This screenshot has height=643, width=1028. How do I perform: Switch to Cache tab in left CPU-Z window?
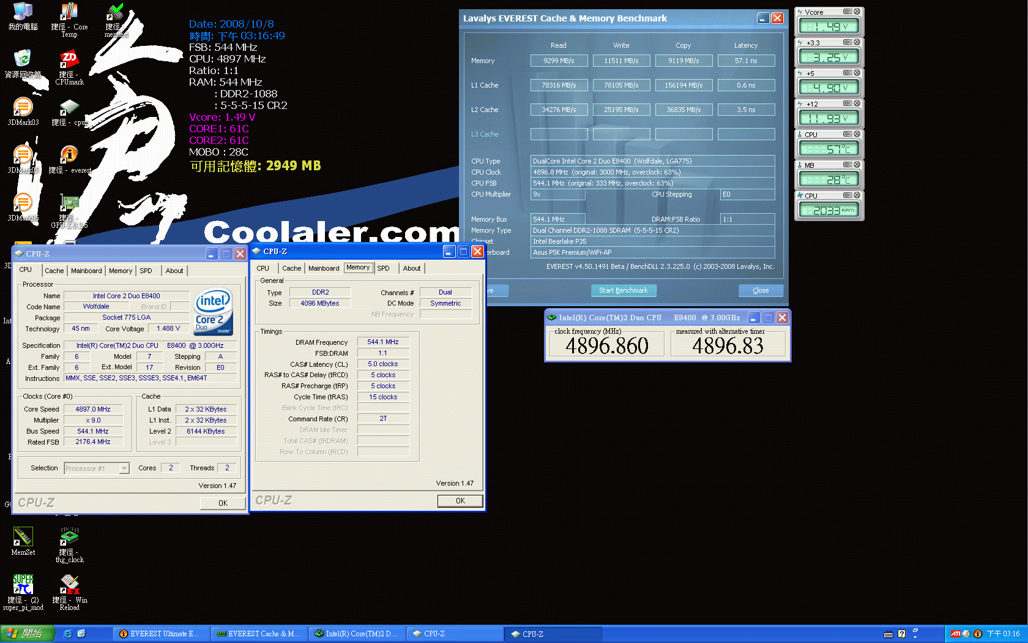(54, 271)
